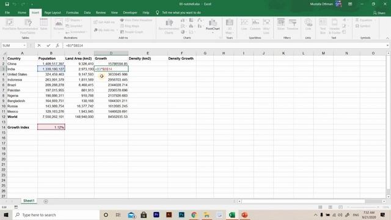Screen dimensions: 391x220
Task: Switch to the Formulas tab
Action: 72,12
